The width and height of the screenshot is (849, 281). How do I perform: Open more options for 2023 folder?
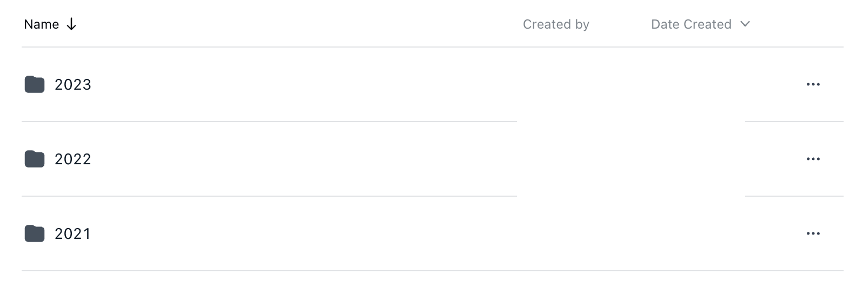pyautogui.click(x=813, y=84)
